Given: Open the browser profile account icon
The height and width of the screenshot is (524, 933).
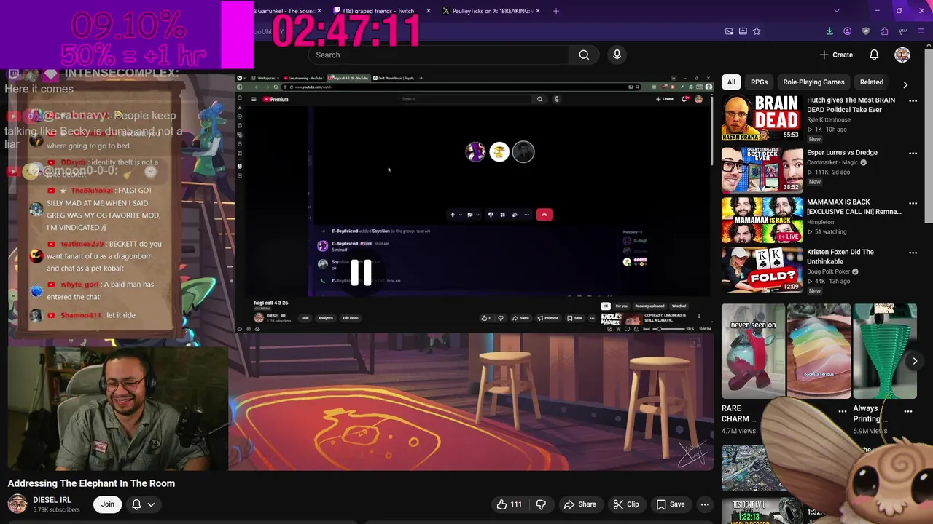Looking at the screenshot, I should click(x=847, y=31).
